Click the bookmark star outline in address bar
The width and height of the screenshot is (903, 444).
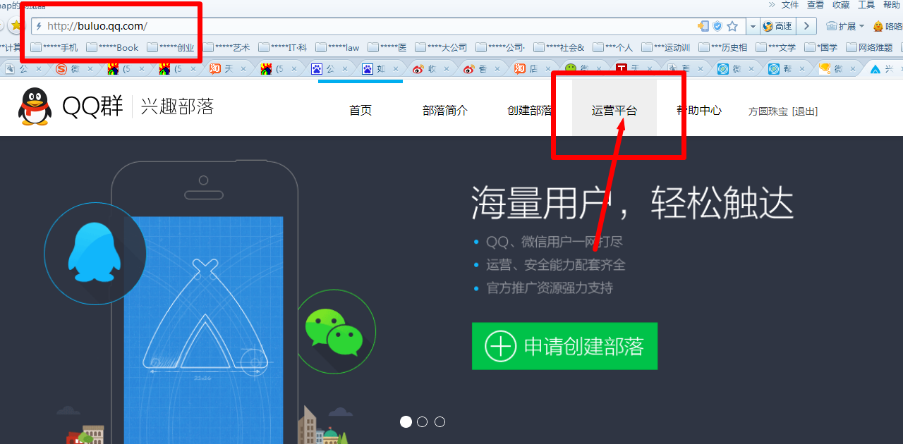pyautogui.click(x=732, y=26)
